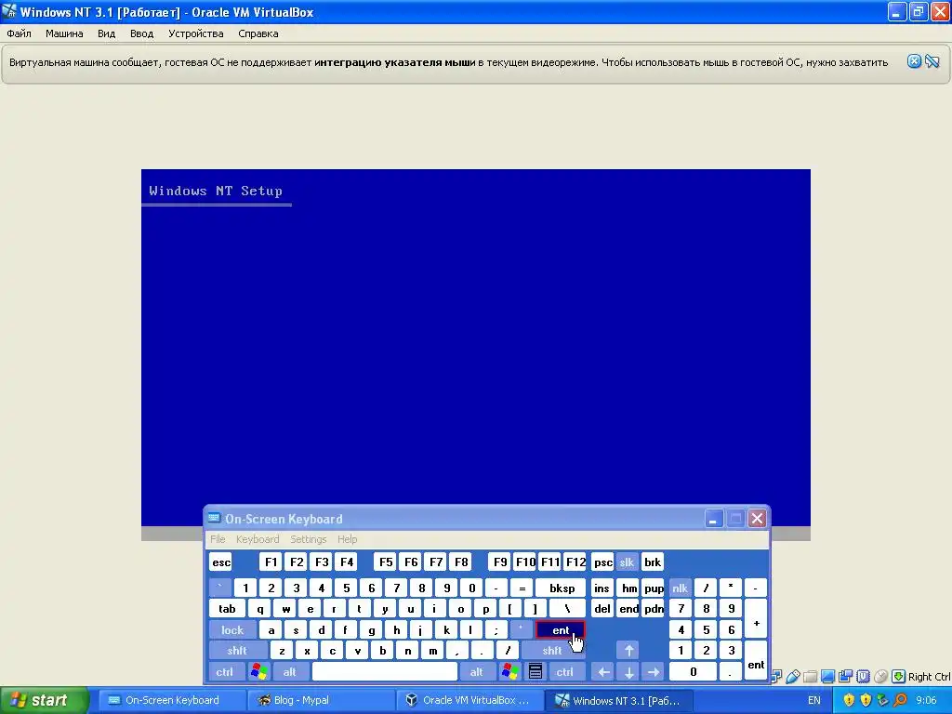The width and height of the screenshot is (952, 714).
Task: Click the tab key on On-Screen Keyboard
Action: click(x=227, y=608)
